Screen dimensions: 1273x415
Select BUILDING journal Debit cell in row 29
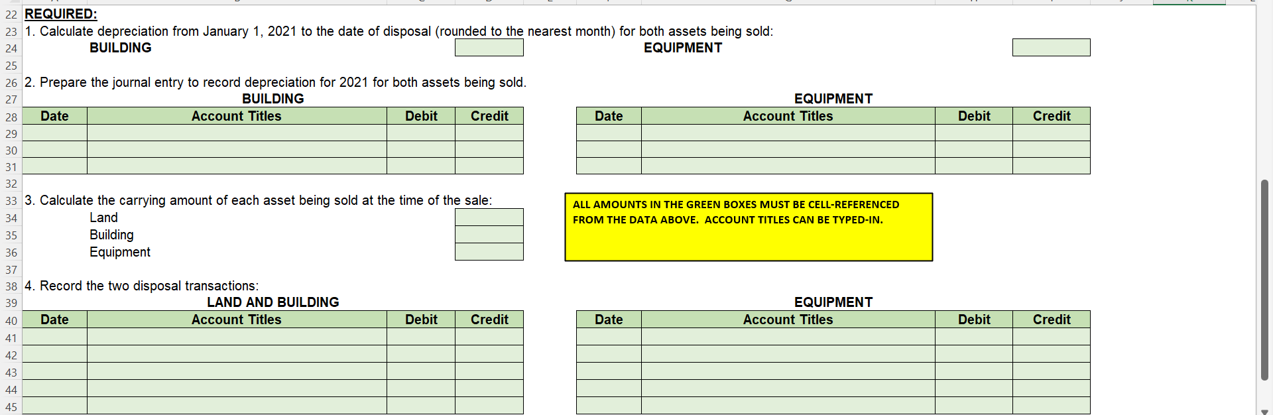421,133
